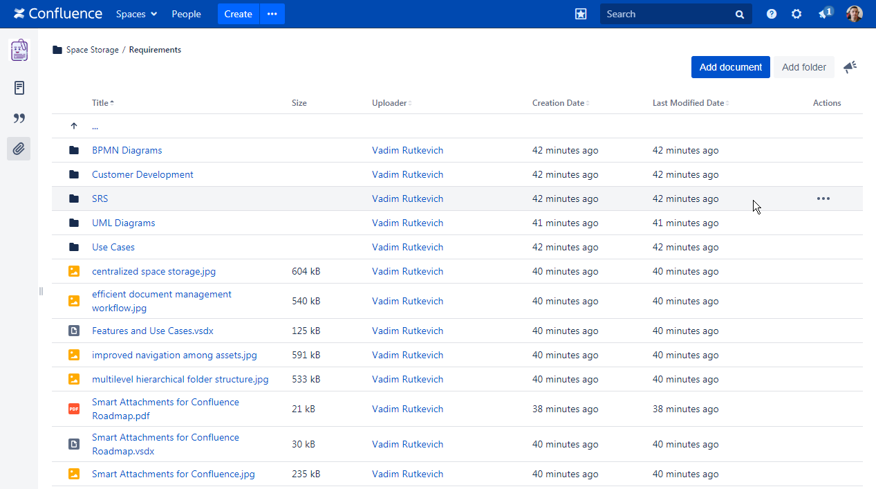This screenshot has width=876, height=489.
Task: Open the settings gear icon
Action: (796, 14)
